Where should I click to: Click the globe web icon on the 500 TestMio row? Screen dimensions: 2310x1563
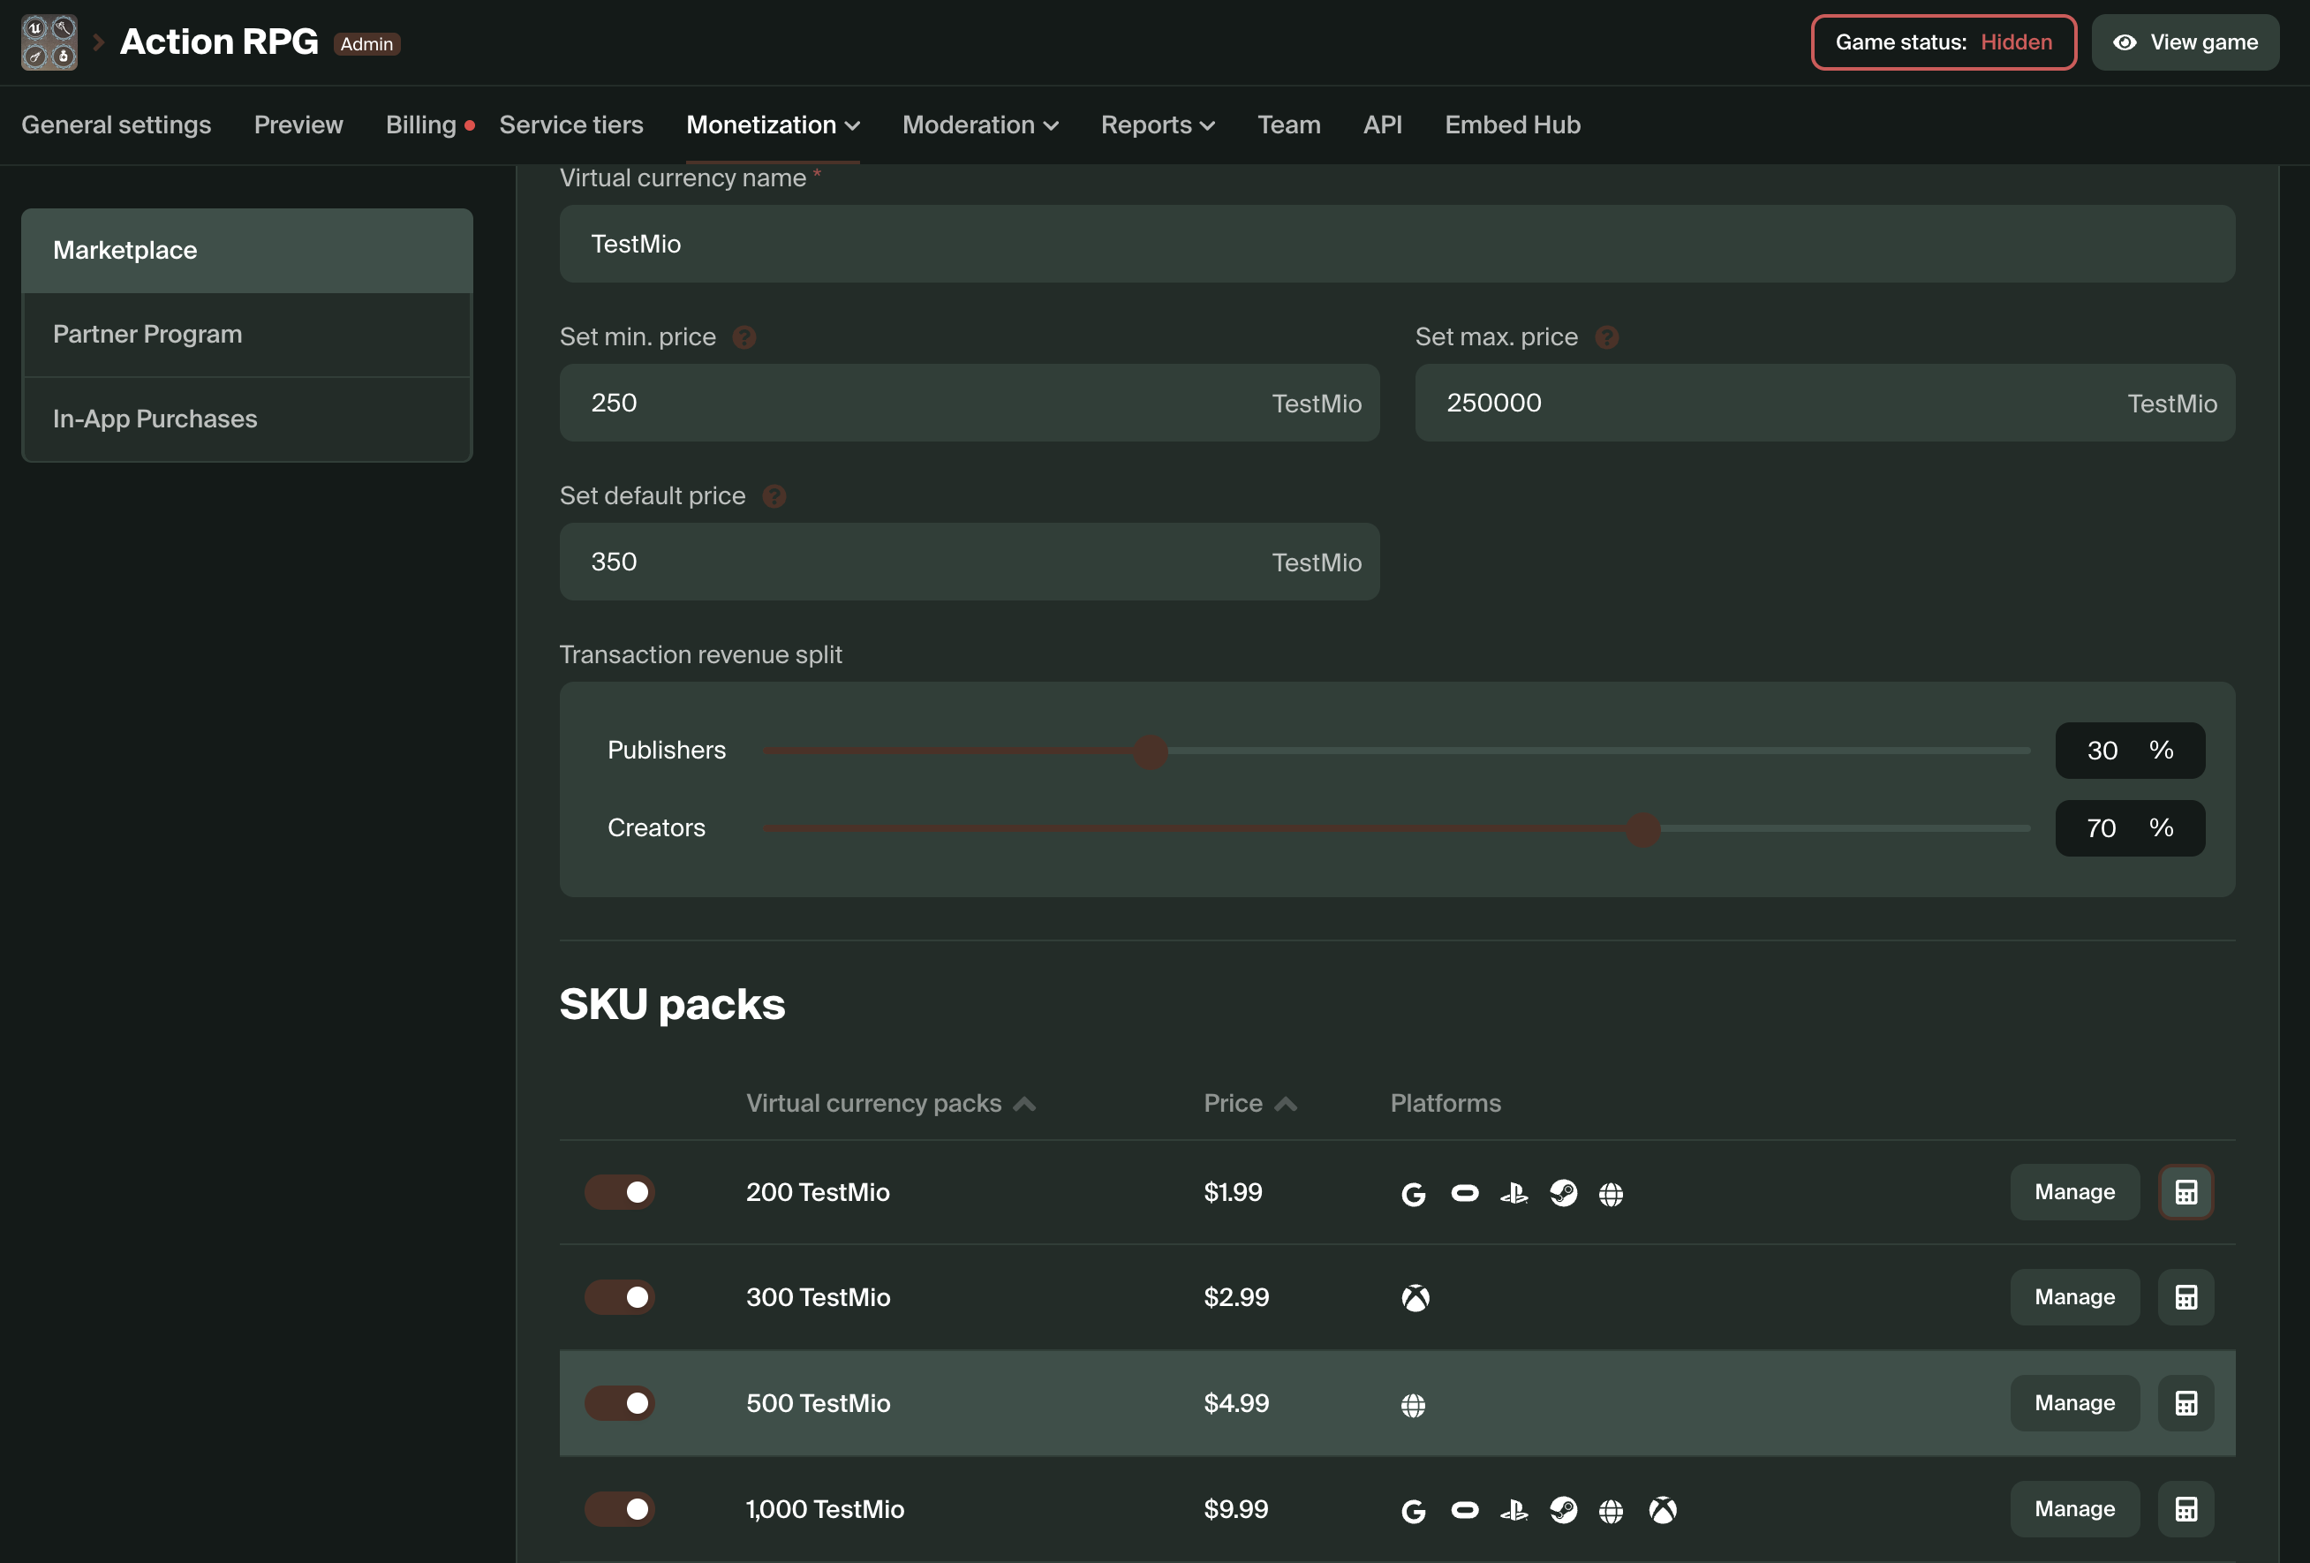(1414, 1404)
